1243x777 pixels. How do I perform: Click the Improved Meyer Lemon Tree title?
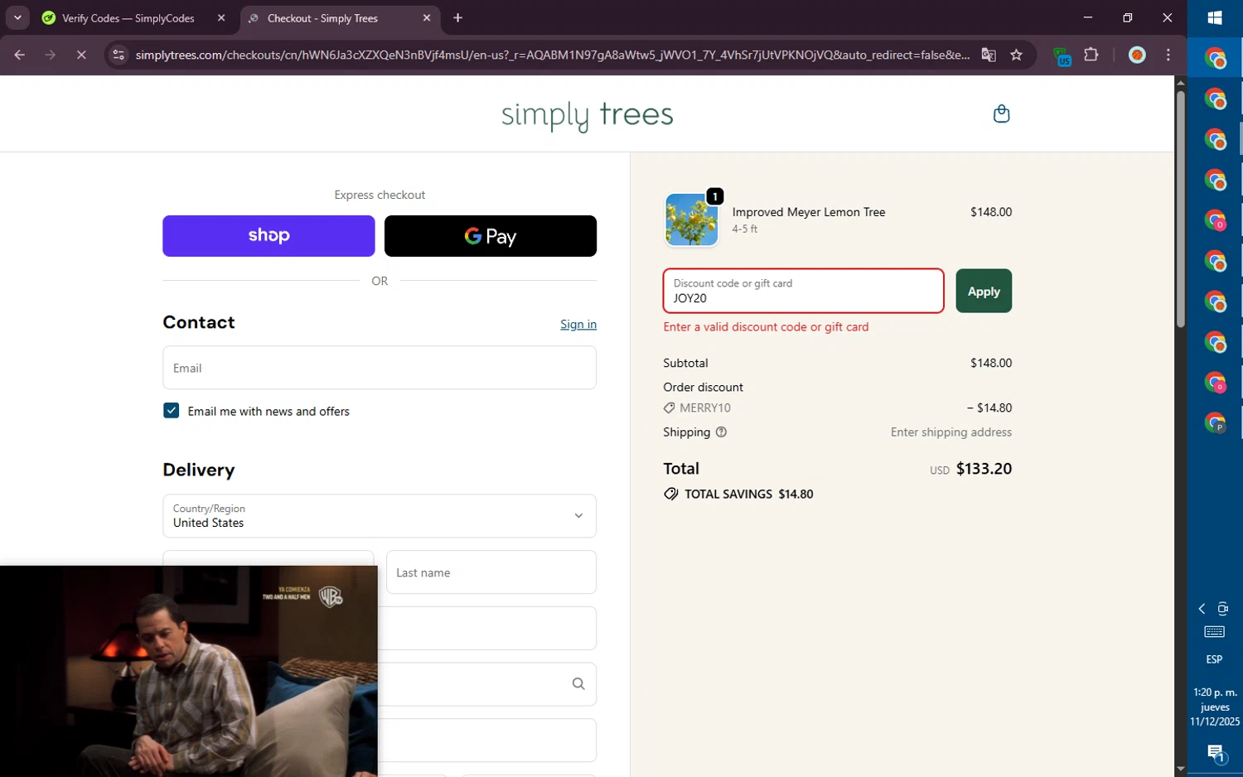tap(809, 212)
